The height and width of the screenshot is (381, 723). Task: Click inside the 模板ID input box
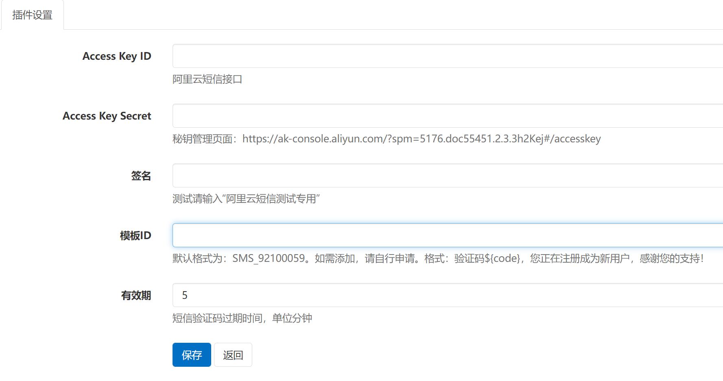coord(447,235)
